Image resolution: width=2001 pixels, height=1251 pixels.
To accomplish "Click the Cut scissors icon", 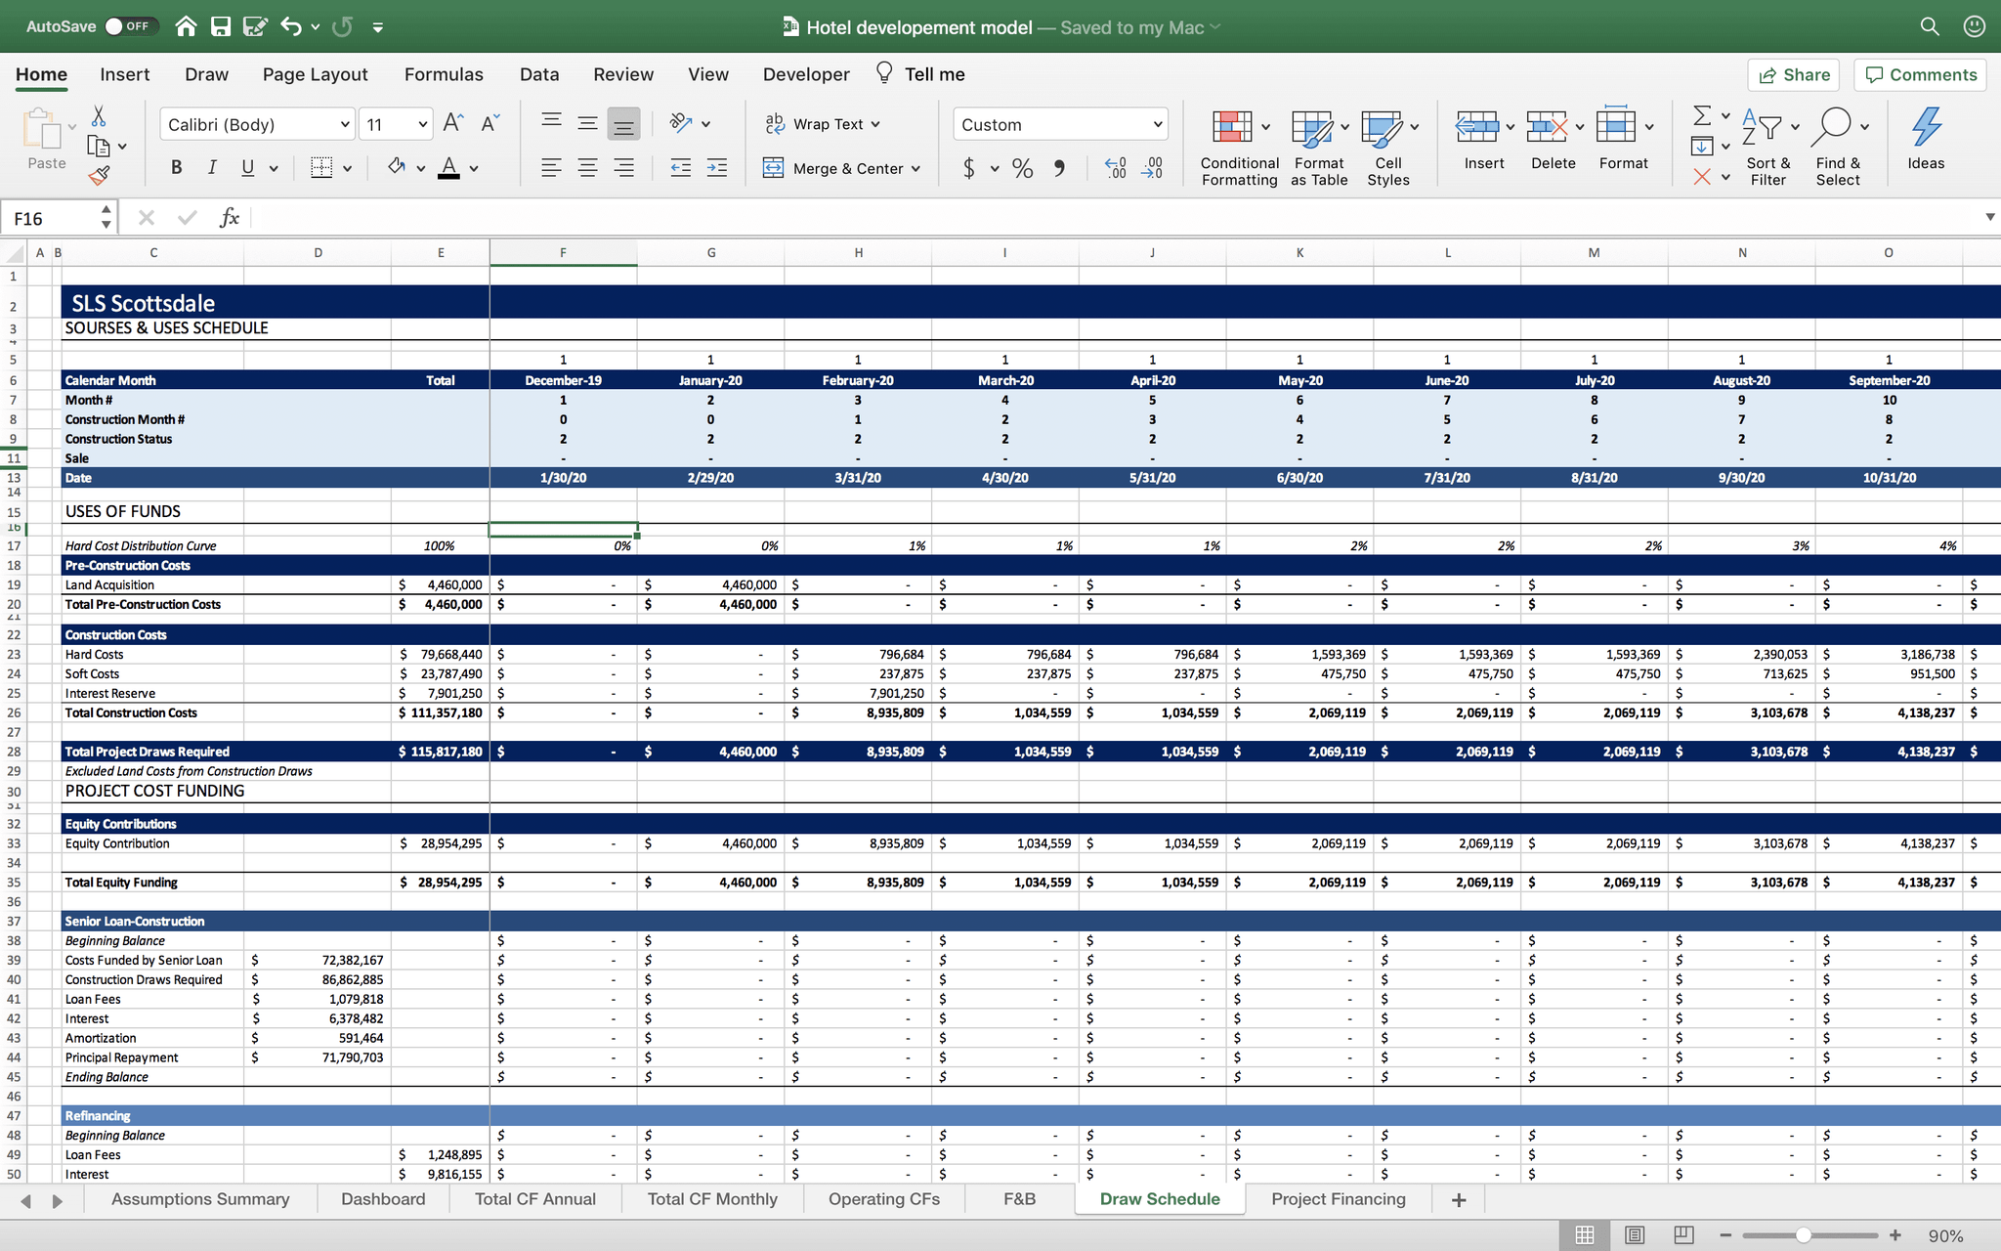I will (x=99, y=116).
